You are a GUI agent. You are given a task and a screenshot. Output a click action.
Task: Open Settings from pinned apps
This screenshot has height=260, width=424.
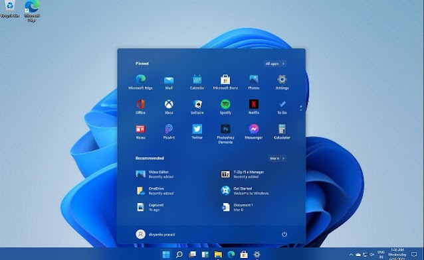tap(282, 82)
